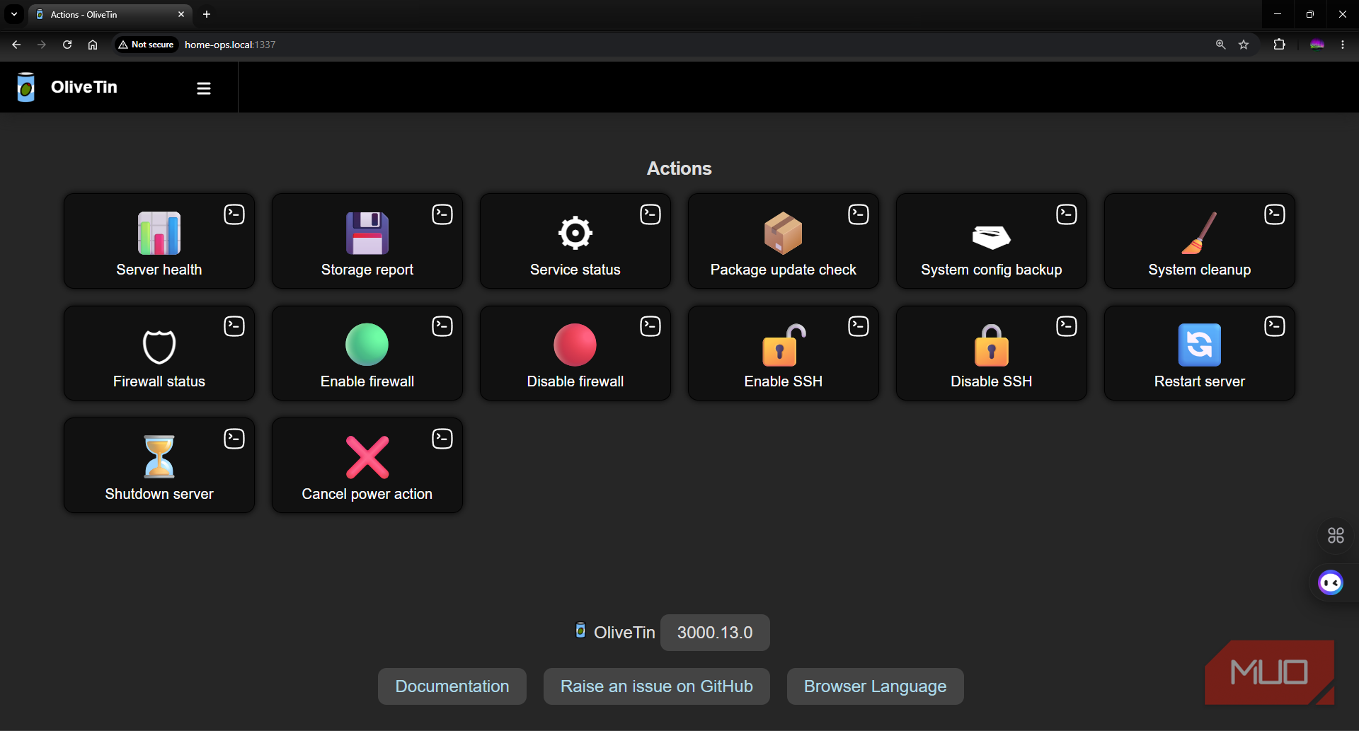Open terminal log icon on Disable firewall card

pyautogui.click(x=650, y=326)
